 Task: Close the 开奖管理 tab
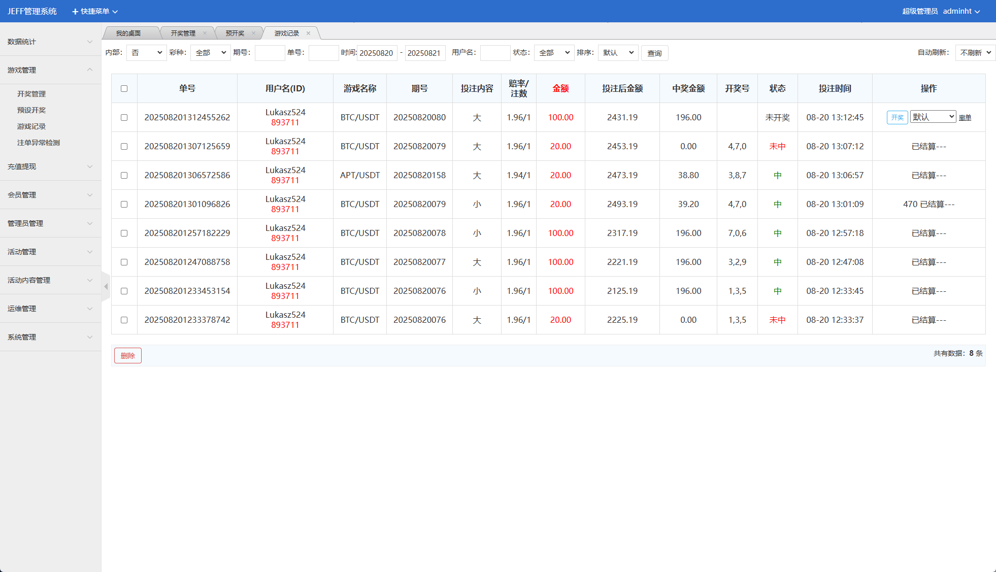point(205,33)
